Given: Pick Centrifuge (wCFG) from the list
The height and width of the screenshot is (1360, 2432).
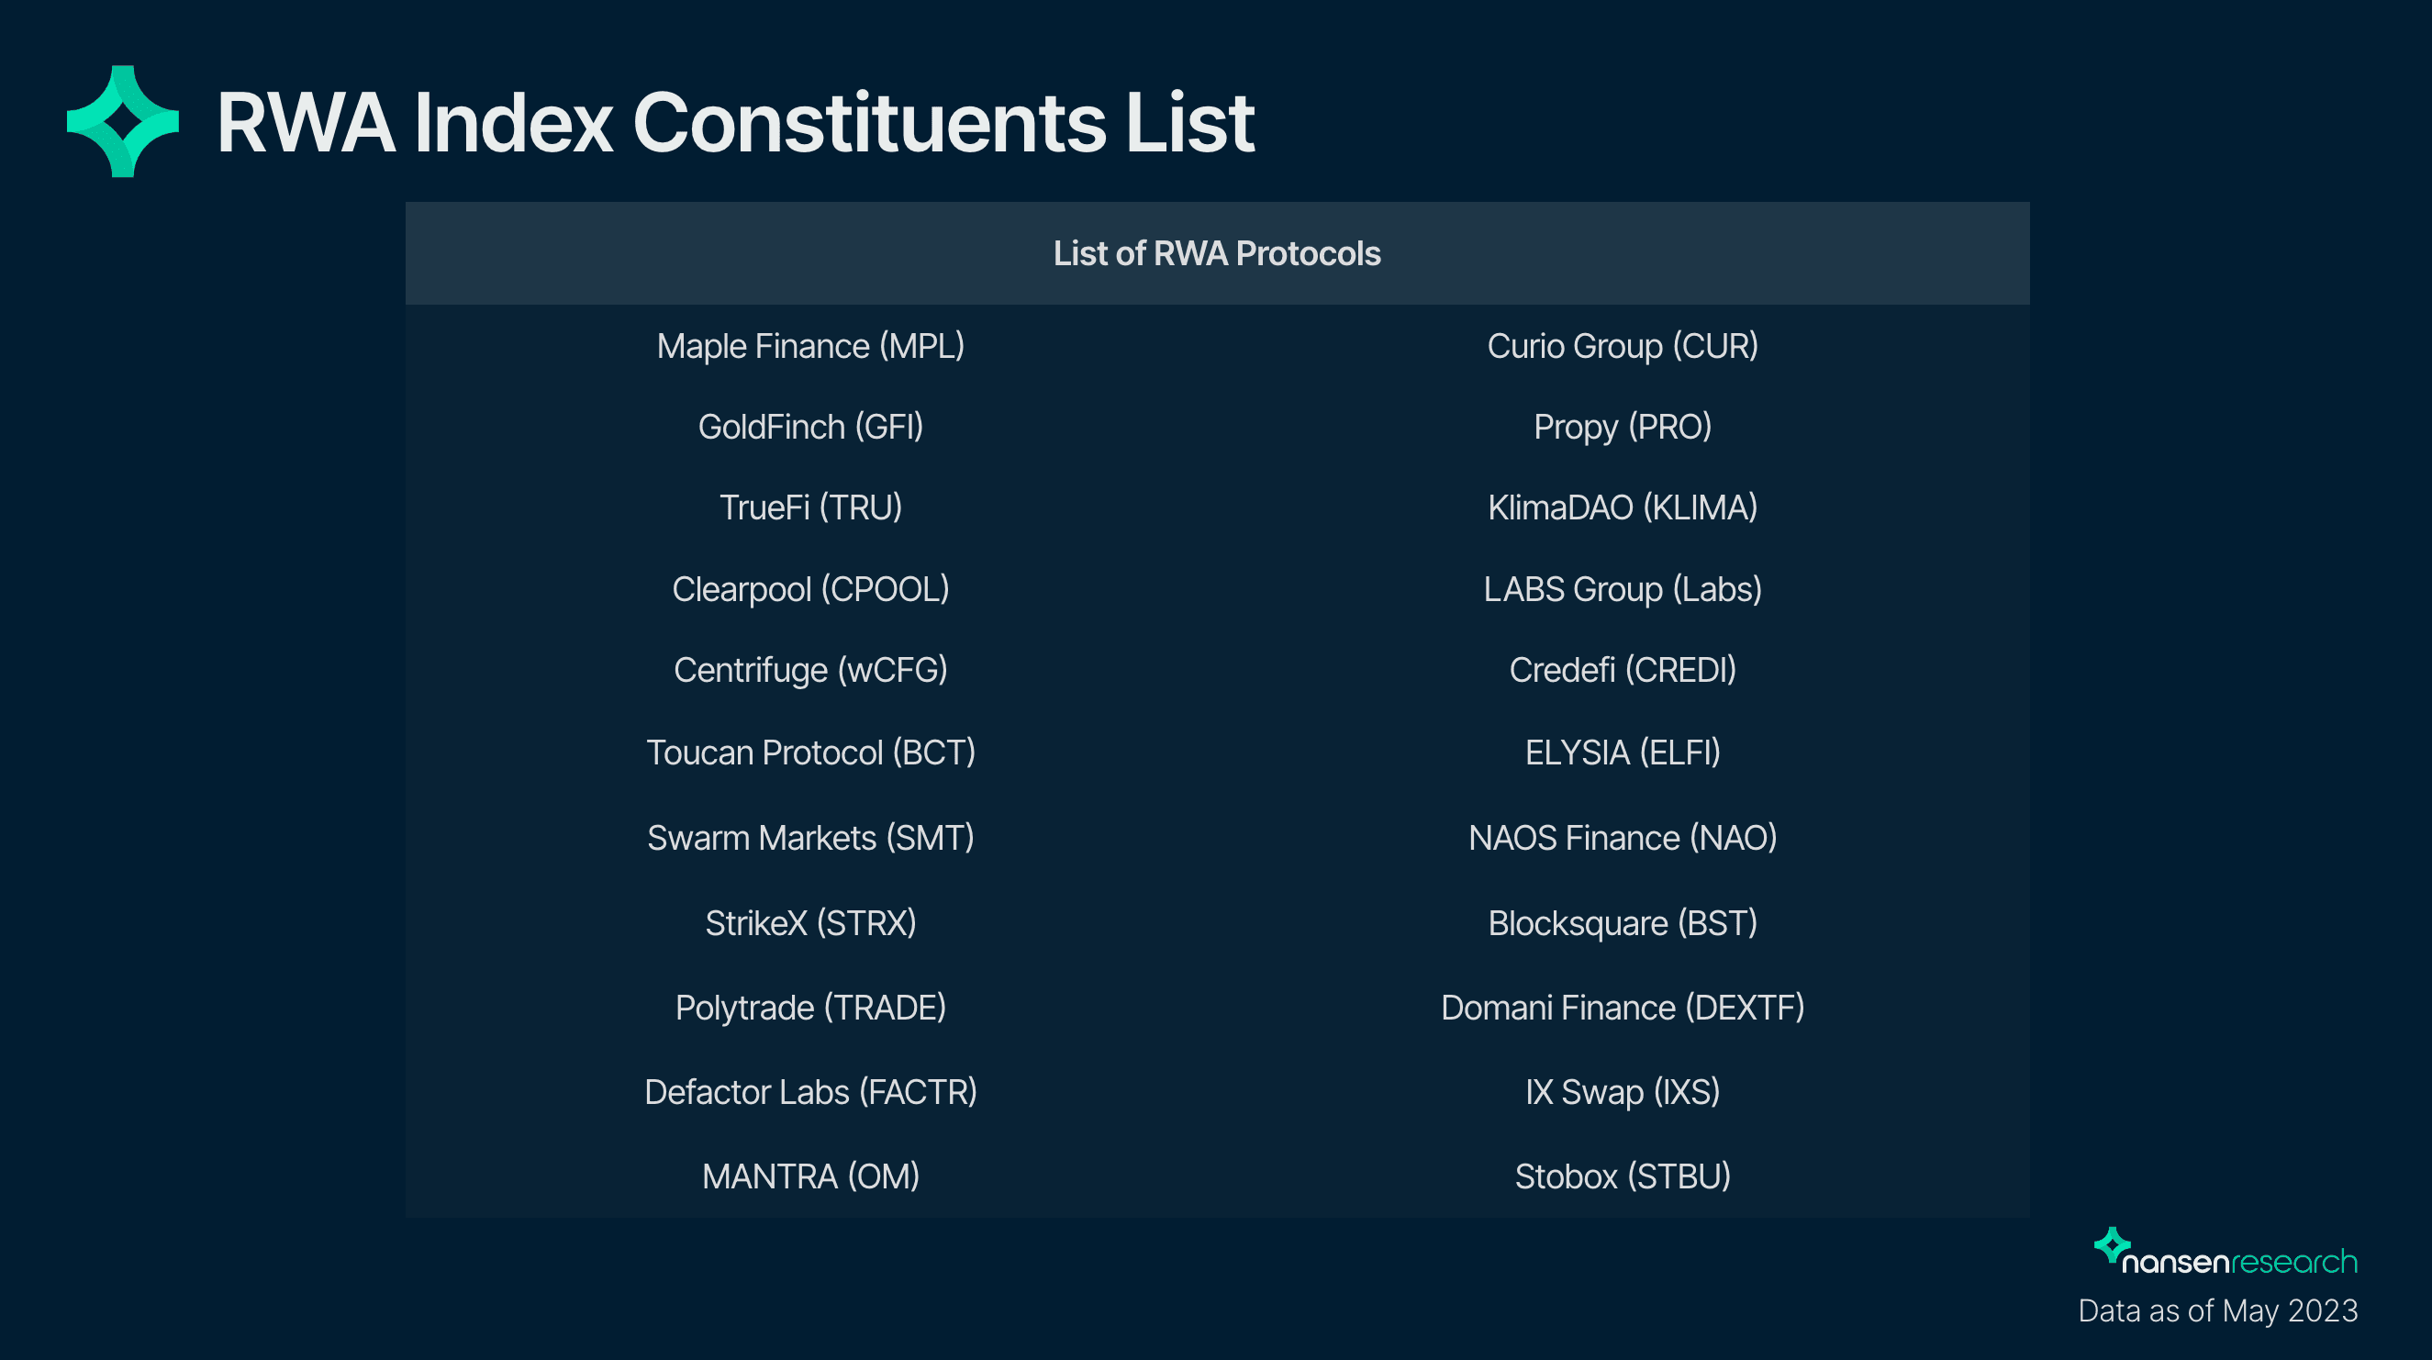Looking at the screenshot, I should pos(811,670).
